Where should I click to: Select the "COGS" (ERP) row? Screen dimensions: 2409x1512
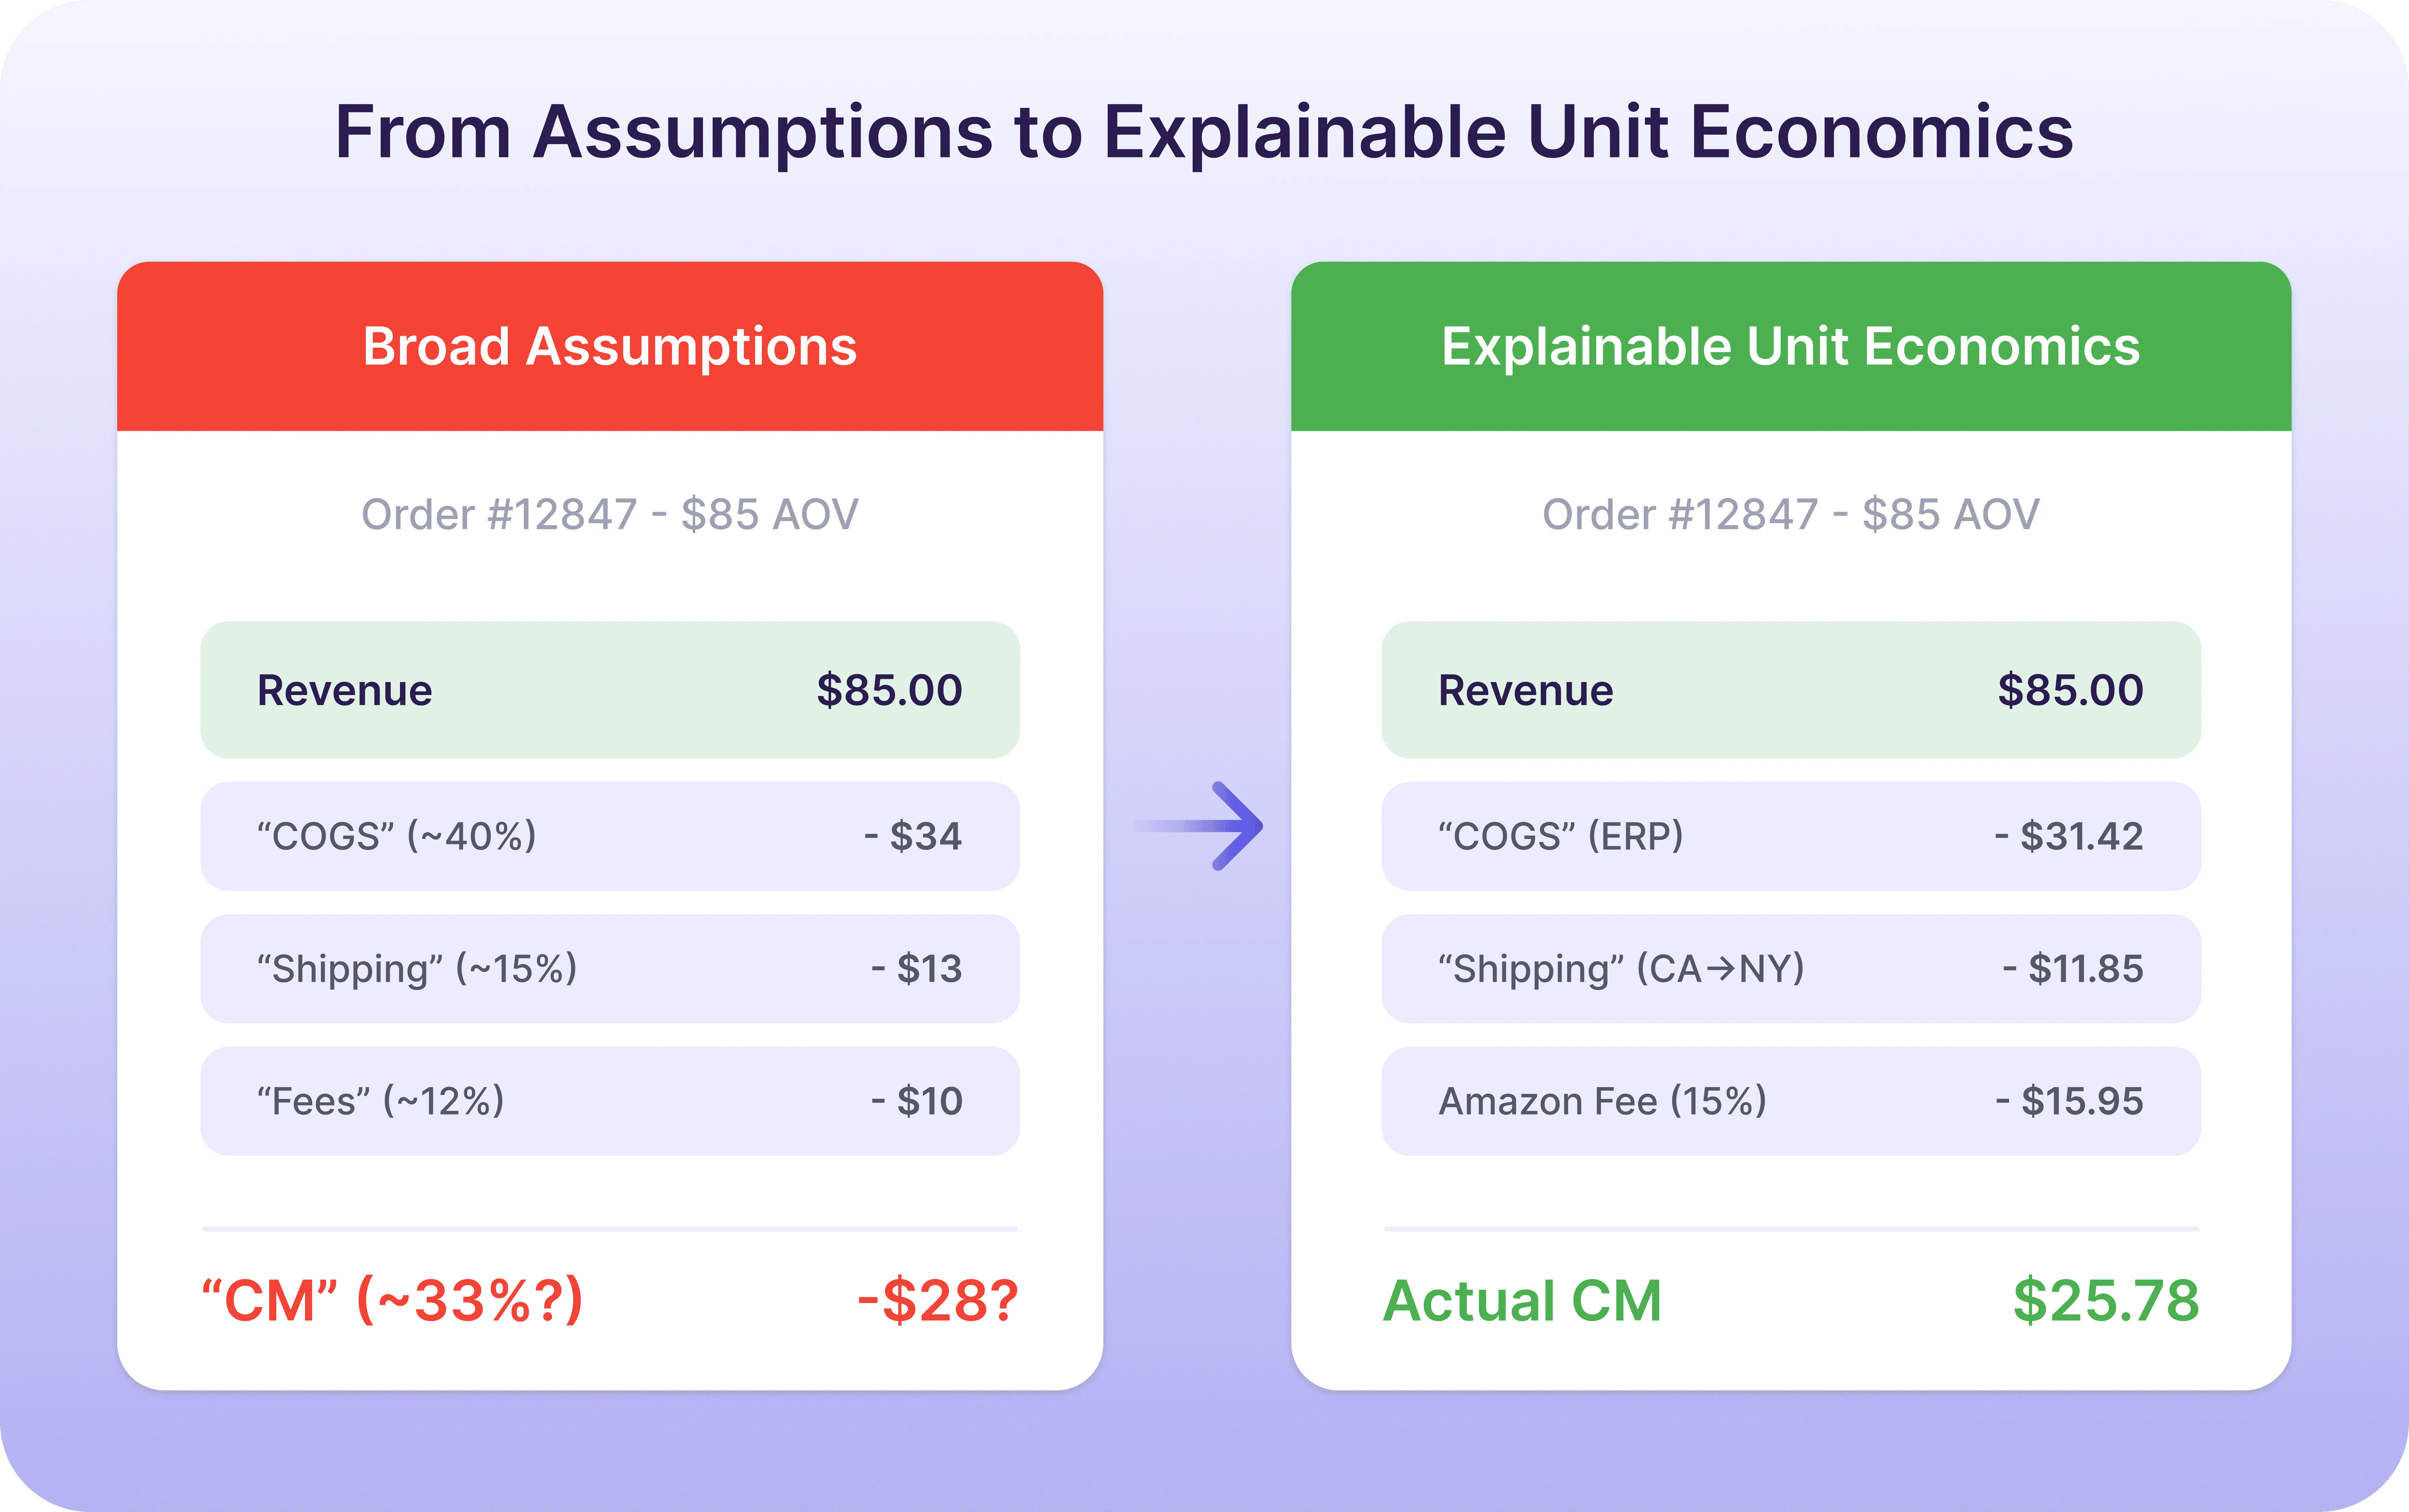tap(1791, 836)
